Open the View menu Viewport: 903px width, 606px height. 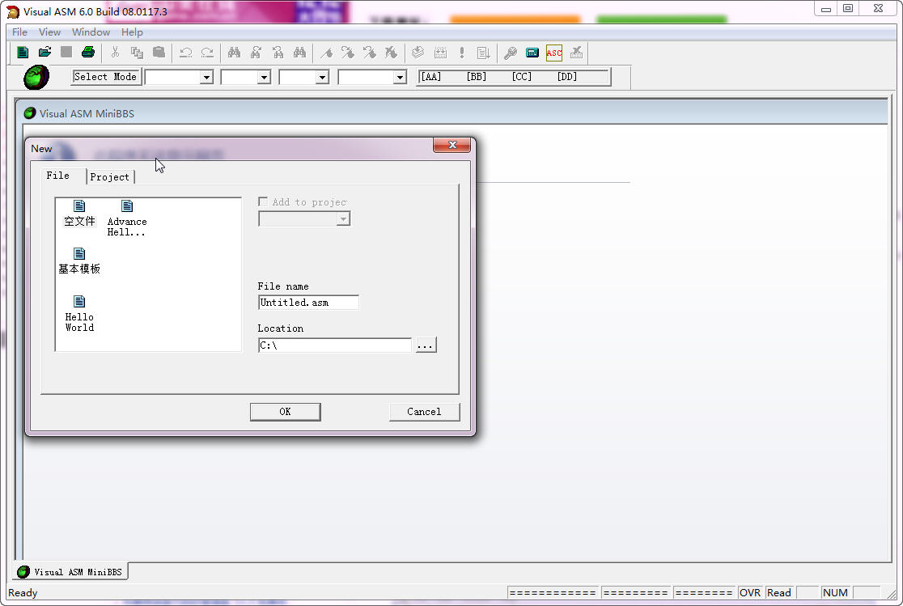pos(49,32)
